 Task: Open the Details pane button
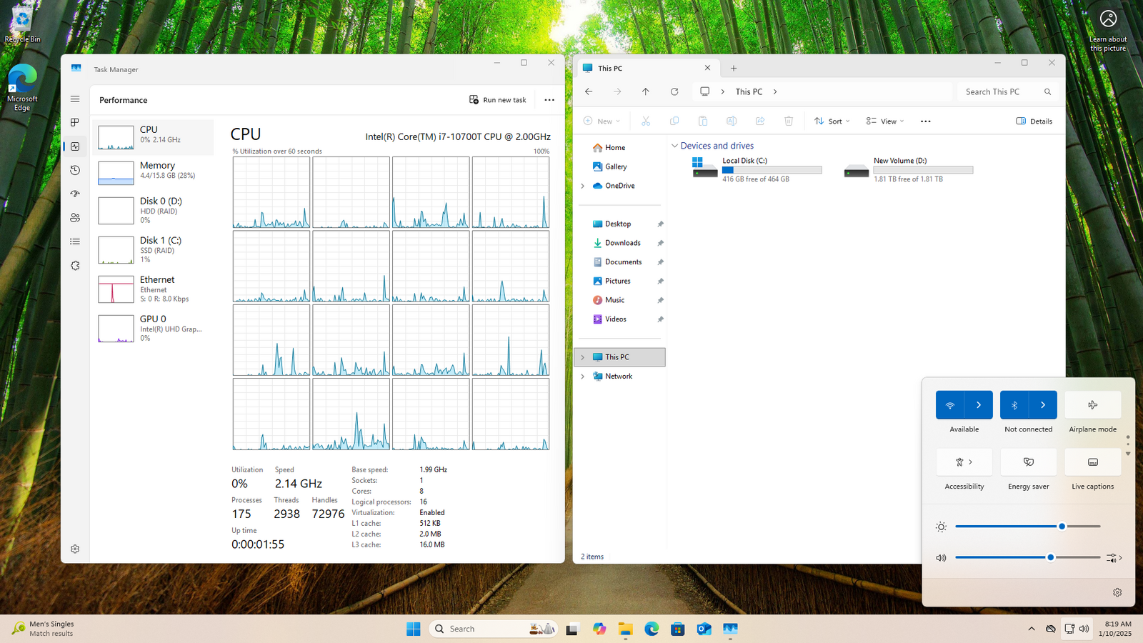(1034, 121)
